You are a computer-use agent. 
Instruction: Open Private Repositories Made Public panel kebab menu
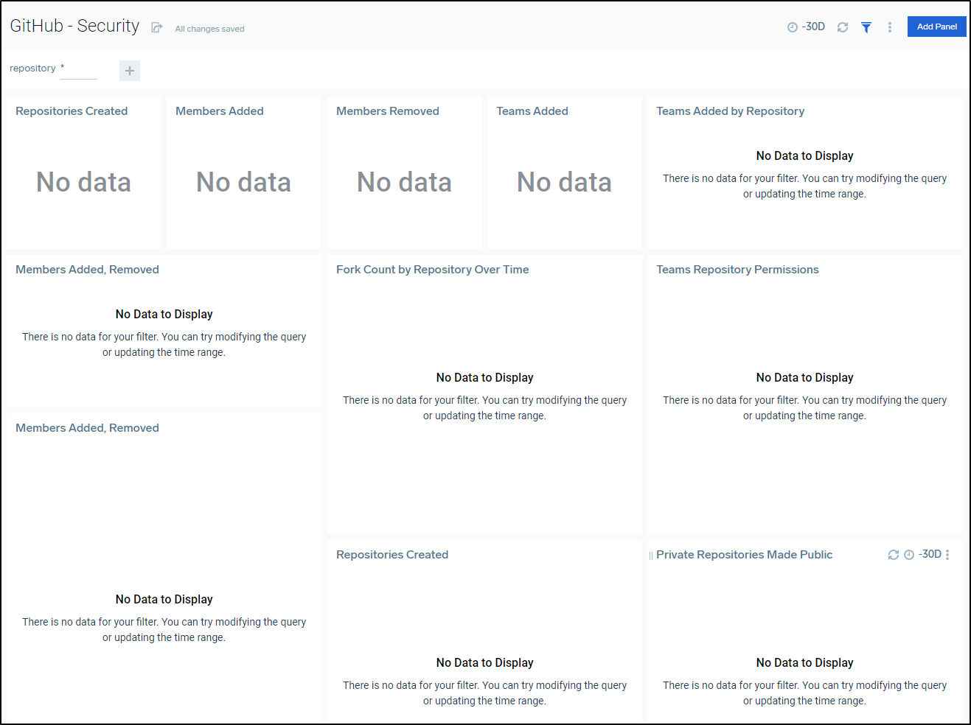[947, 555]
